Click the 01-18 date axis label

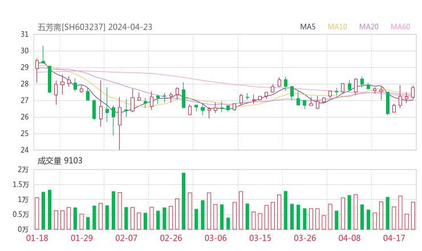[x=37, y=238]
